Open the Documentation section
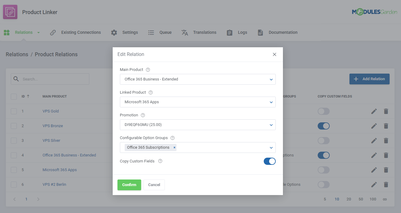Screen dimensions: 401x213 (x=277, y=32)
